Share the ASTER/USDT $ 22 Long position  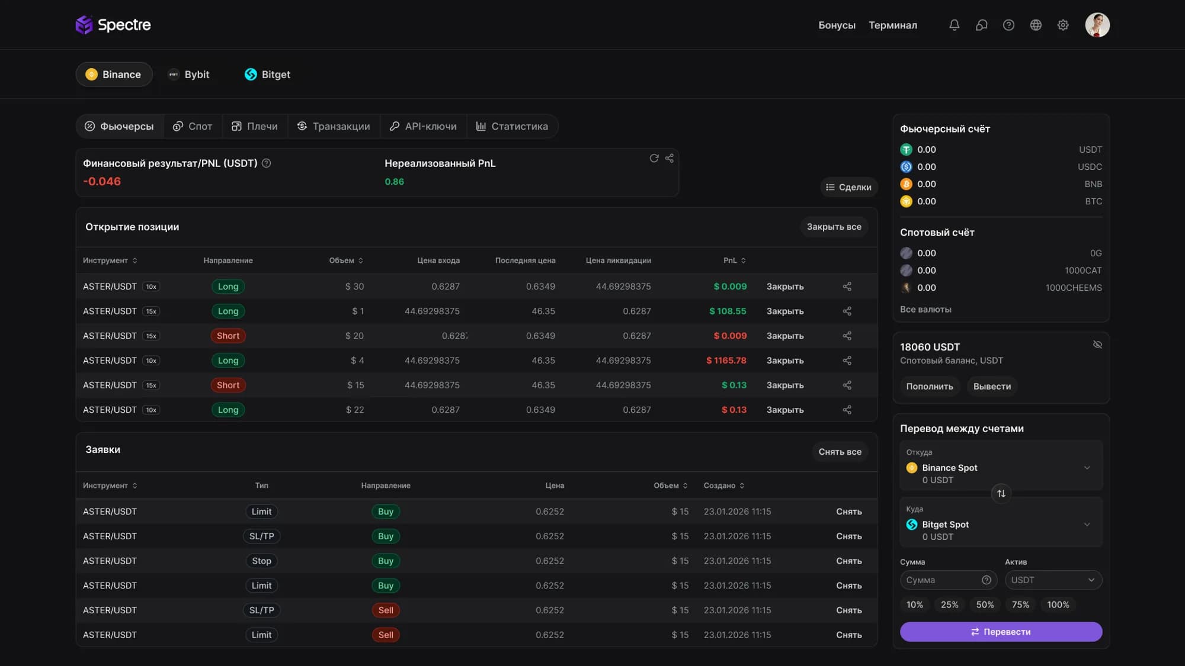pos(847,410)
